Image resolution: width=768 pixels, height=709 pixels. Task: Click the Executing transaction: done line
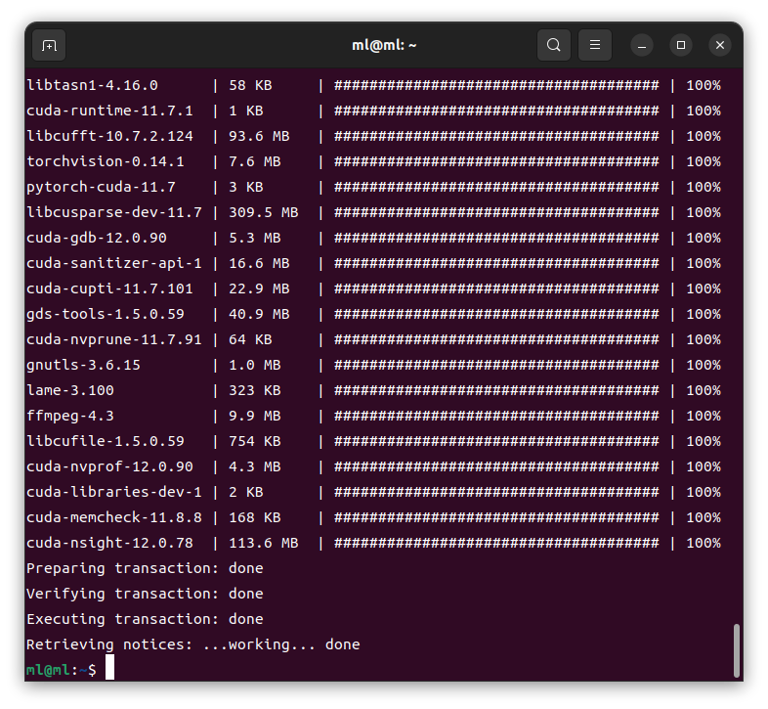[x=145, y=620]
